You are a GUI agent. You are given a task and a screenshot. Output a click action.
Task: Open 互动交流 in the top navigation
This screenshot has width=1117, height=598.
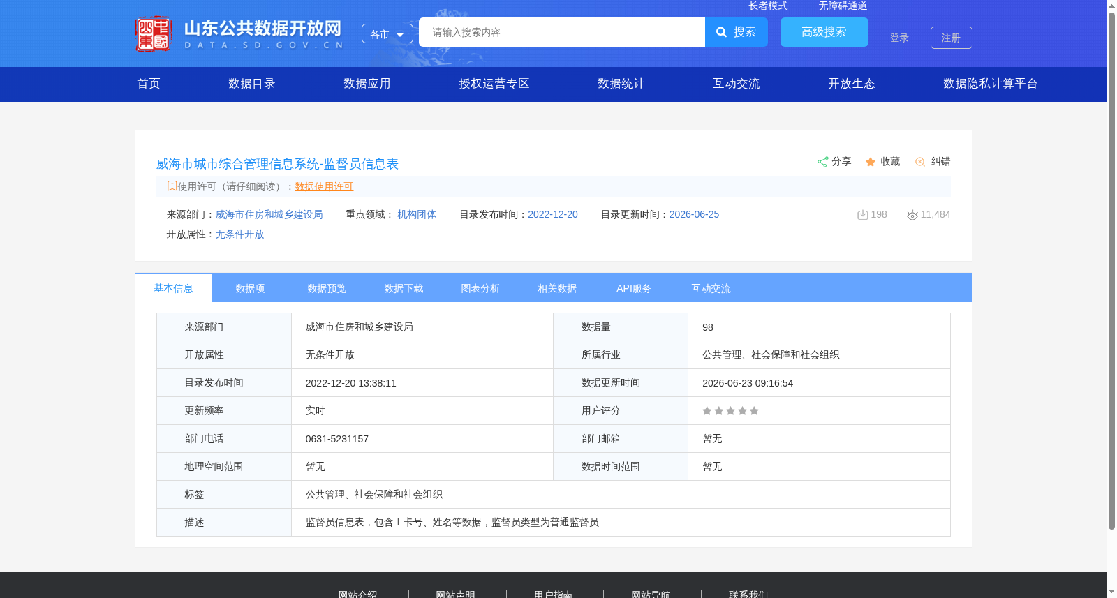(x=737, y=84)
